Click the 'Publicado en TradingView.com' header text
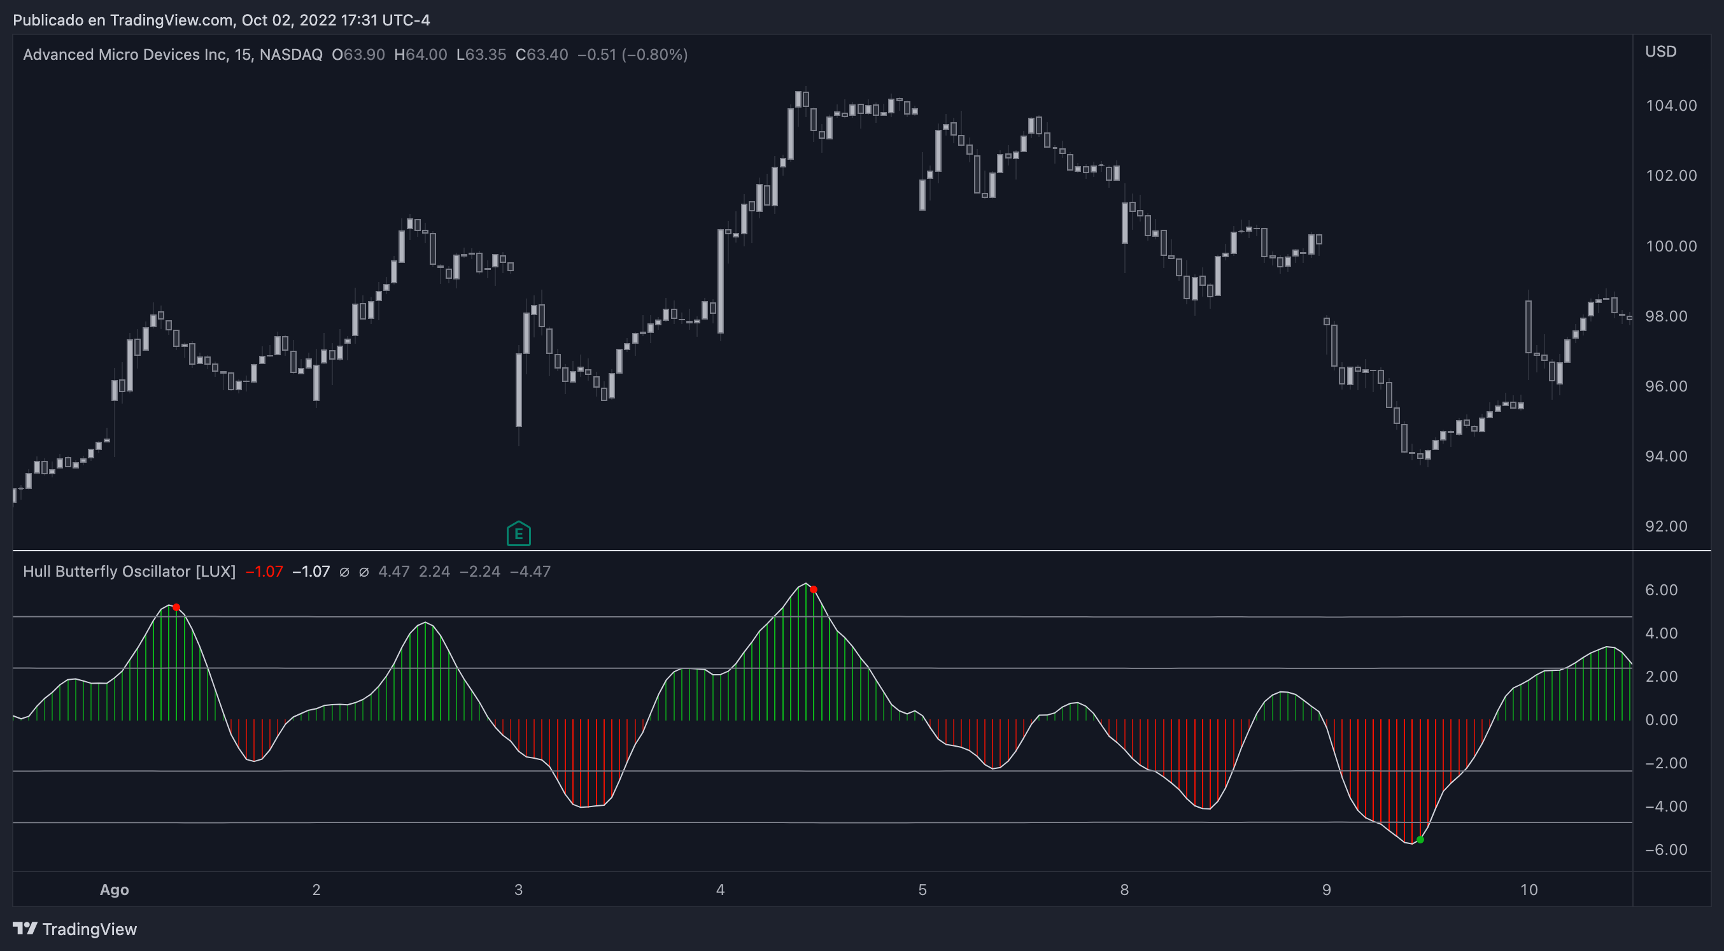Screen dimensions: 1724x951 (x=123, y=20)
